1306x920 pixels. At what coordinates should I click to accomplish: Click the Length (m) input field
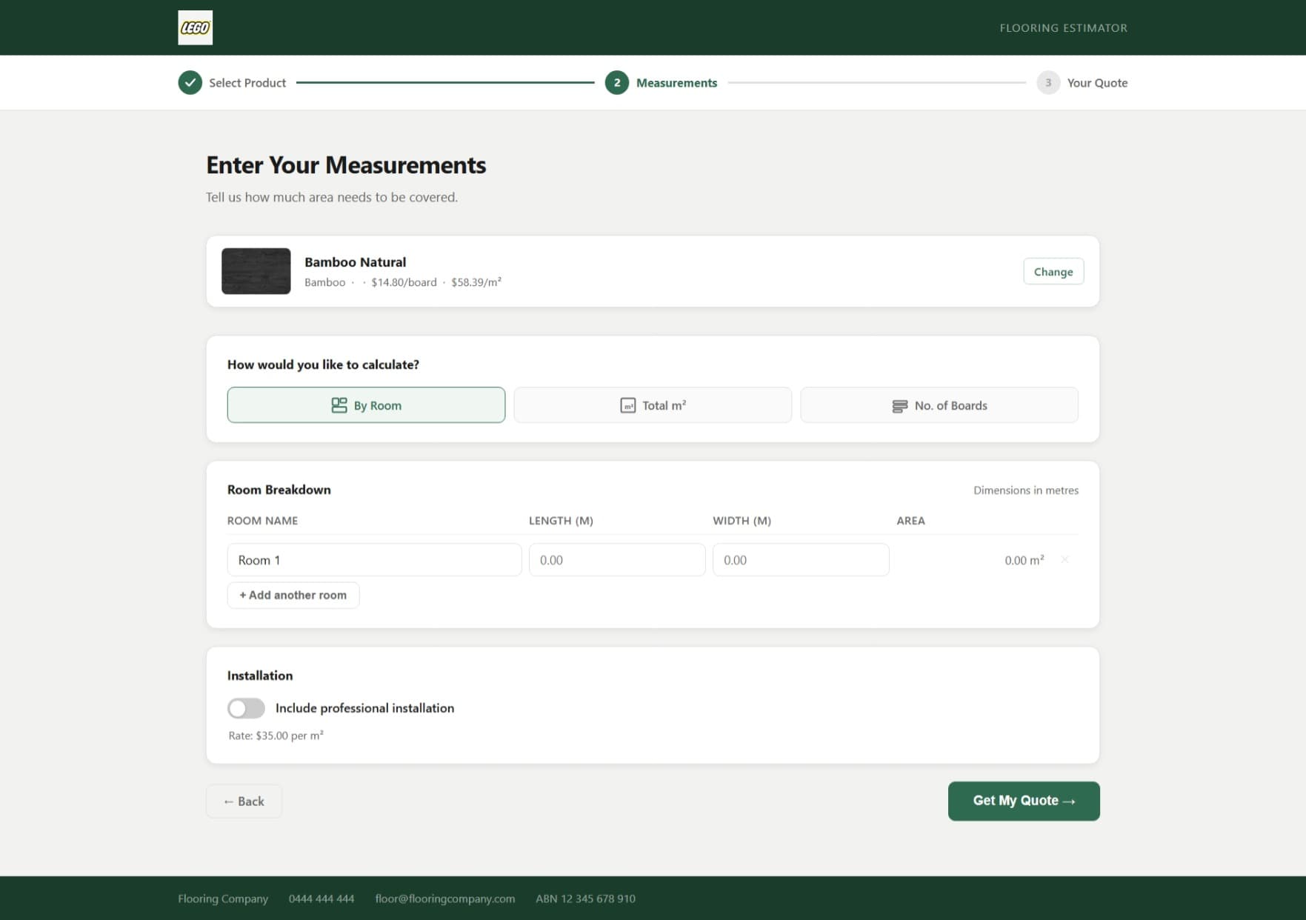617,560
